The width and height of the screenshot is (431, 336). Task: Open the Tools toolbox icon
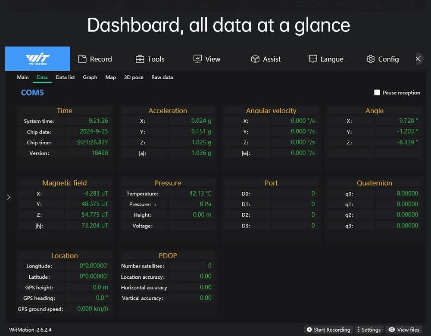(x=140, y=59)
